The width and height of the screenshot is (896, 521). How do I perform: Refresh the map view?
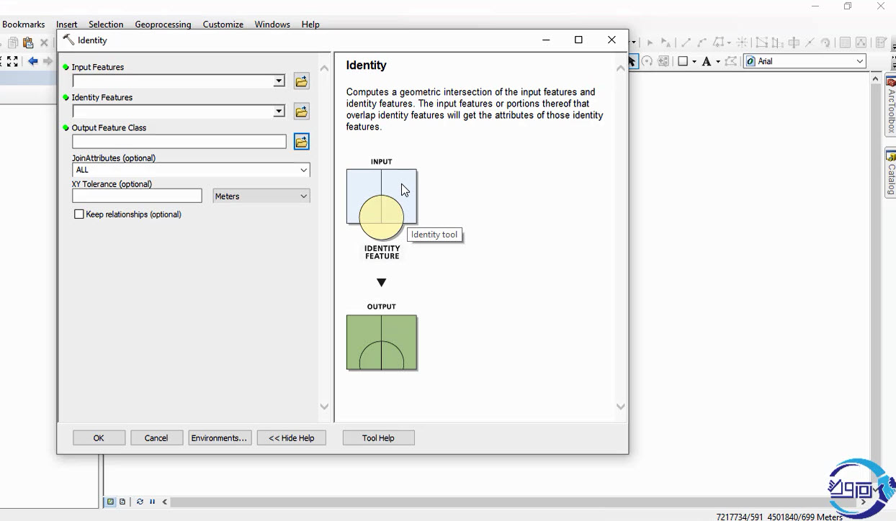pos(140,502)
